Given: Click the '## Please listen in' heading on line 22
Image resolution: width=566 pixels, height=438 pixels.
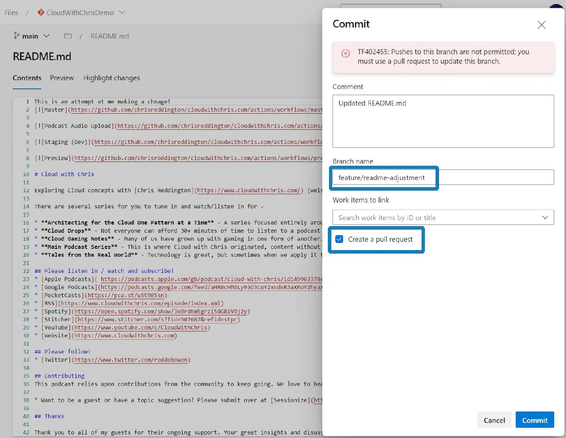Looking at the screenshot, I should [x=104, y=271].
